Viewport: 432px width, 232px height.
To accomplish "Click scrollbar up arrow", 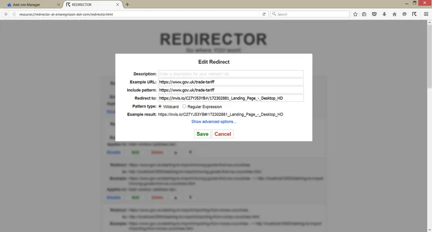I will 430,23.
